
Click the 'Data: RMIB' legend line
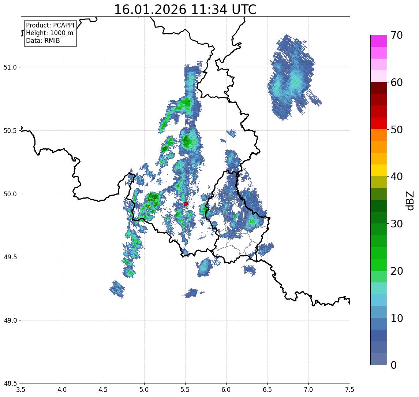[x=43, y=41]
